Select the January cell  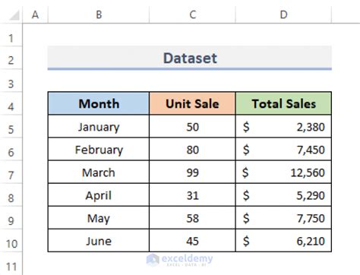click(x=99, y=127)
